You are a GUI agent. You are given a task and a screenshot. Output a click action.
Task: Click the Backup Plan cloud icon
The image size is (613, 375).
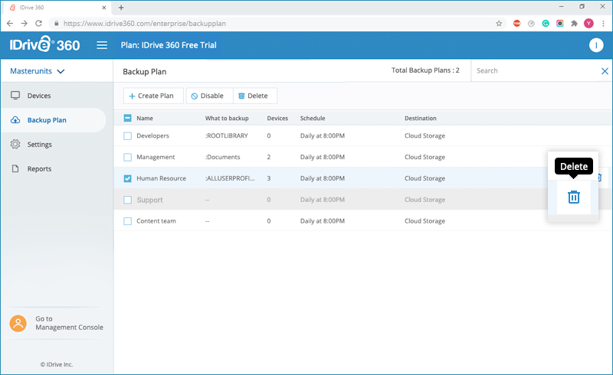click(x=15, y=120)
